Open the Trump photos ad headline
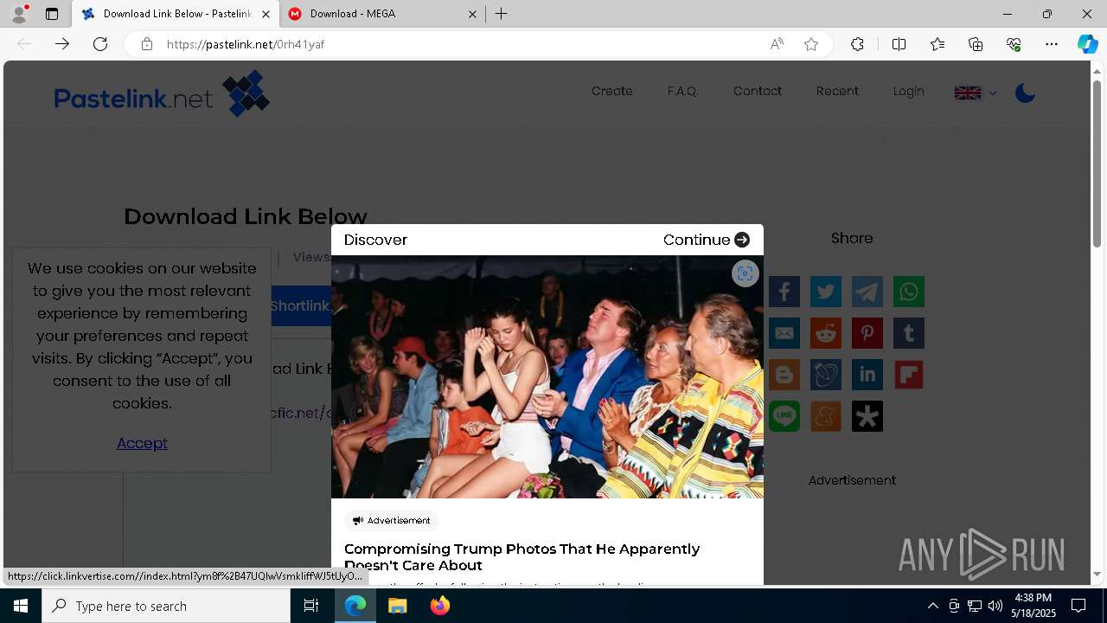1107x623 pixels. click(x=522, y=557)
